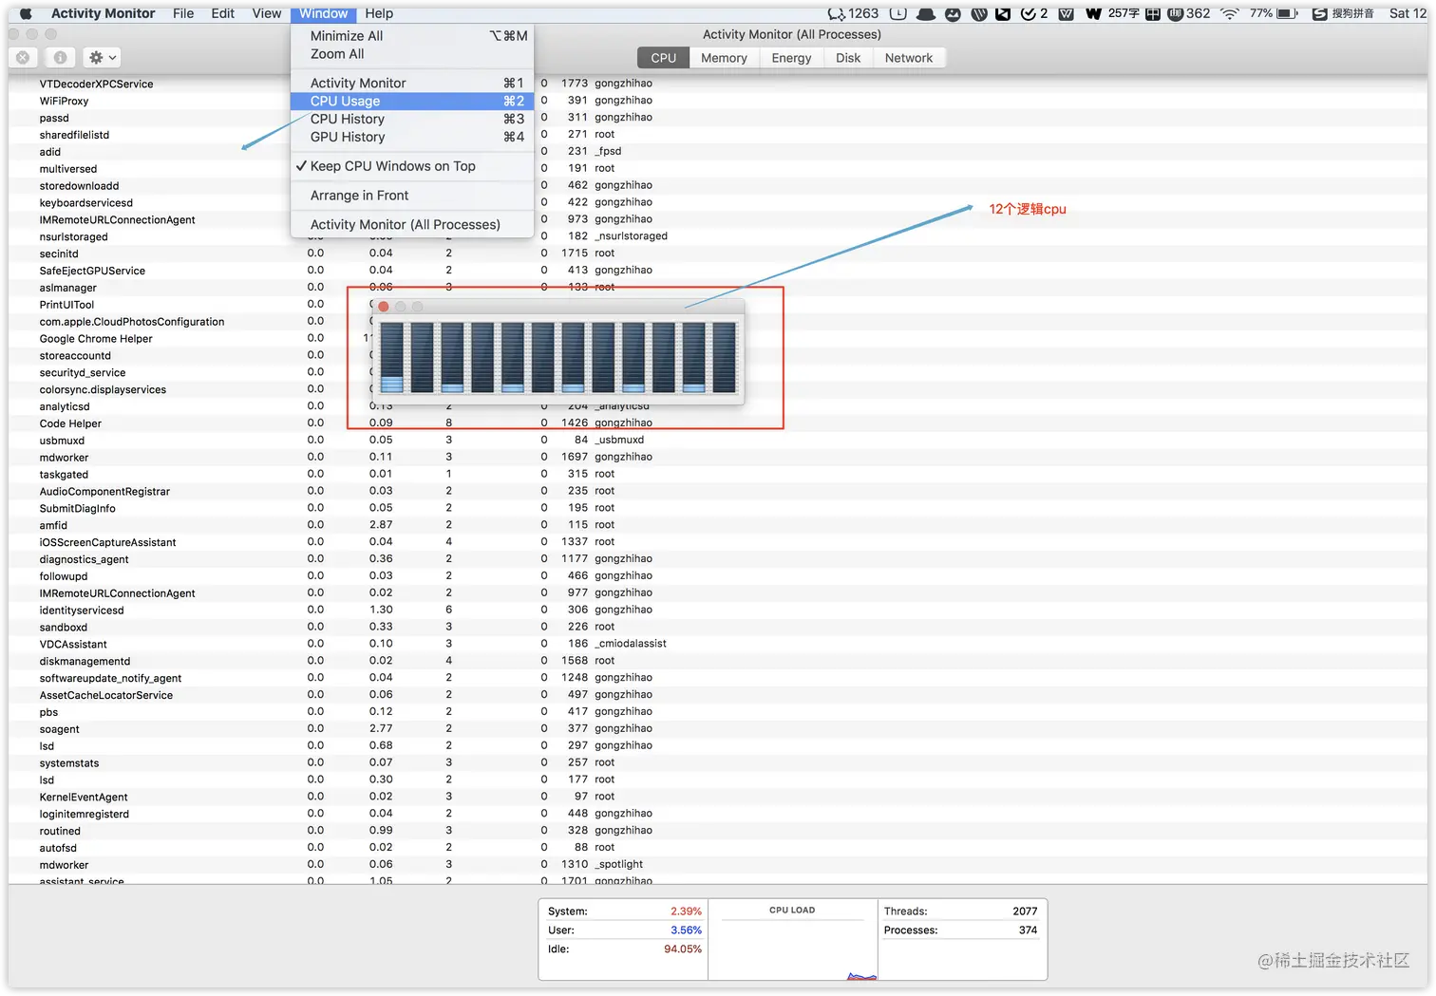This screenshot has width=1436, height=996.
Task: Switch to the Disk tab
Action: (x=848, y=58)
